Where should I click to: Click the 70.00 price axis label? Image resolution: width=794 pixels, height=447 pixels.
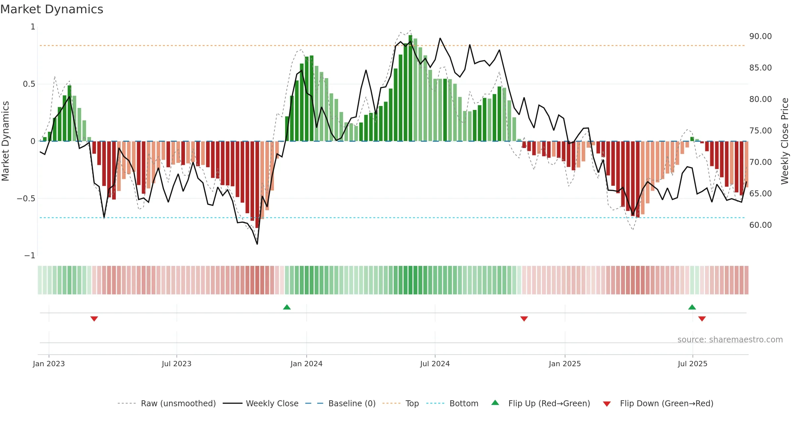tap(761, 162)
